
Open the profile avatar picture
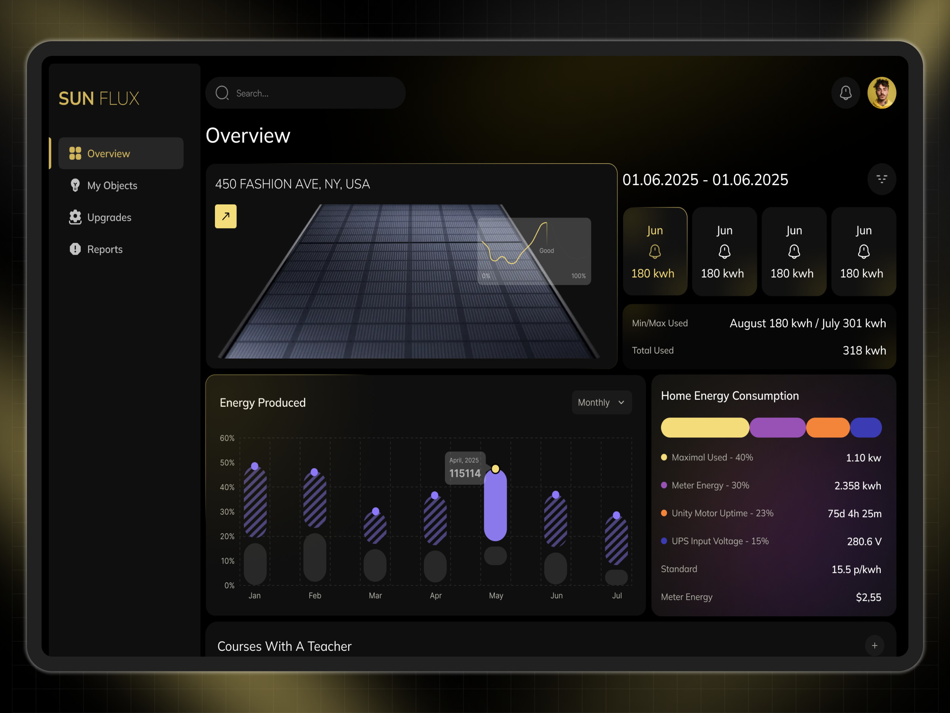pos(881,92)
